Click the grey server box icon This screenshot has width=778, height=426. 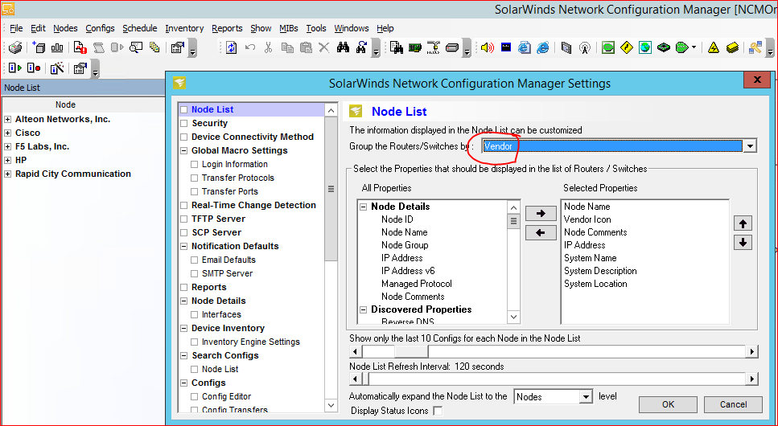pyautogui.click(x=451, y=47)
